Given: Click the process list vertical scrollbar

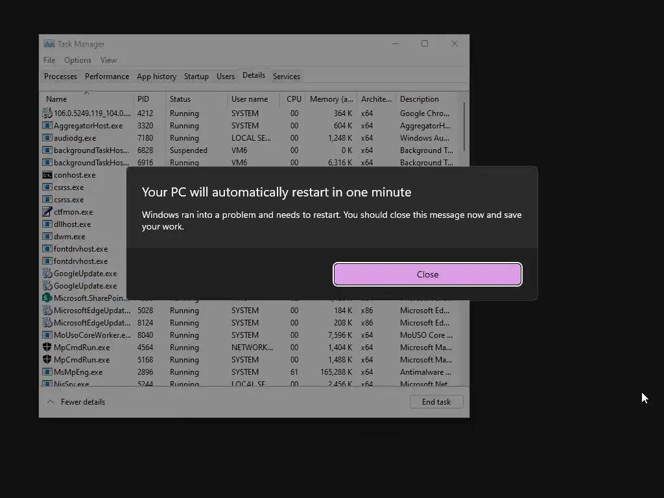Looking at the screenshot, I should tap(464, 127).
